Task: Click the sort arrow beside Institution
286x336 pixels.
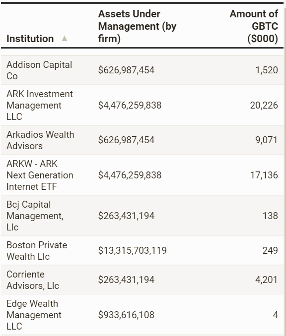Action: pyautogui.click(x=65, y=39)
